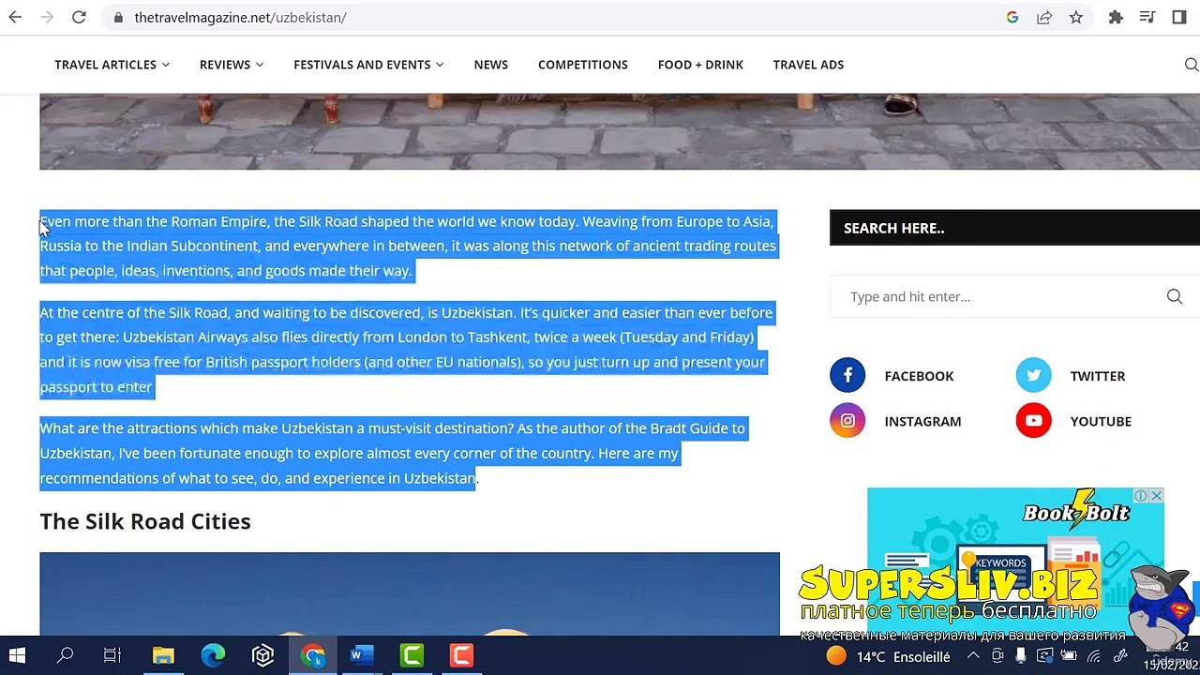The image size is (1200, 675).
Task: Open the browser extensions puzzle icon
Action: pos(1116,17)
